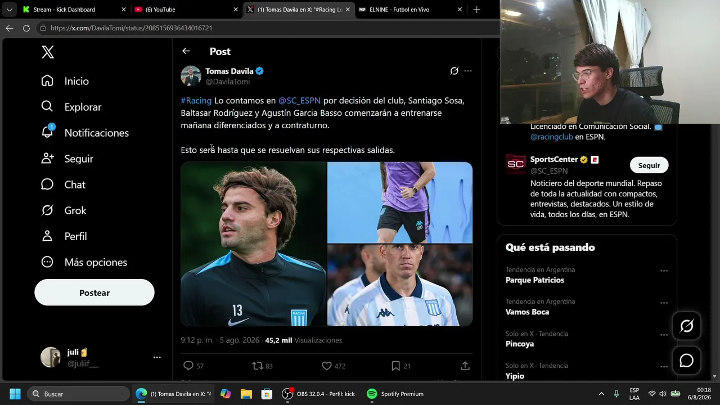Open the X logo home link

[x=48, y=52]
